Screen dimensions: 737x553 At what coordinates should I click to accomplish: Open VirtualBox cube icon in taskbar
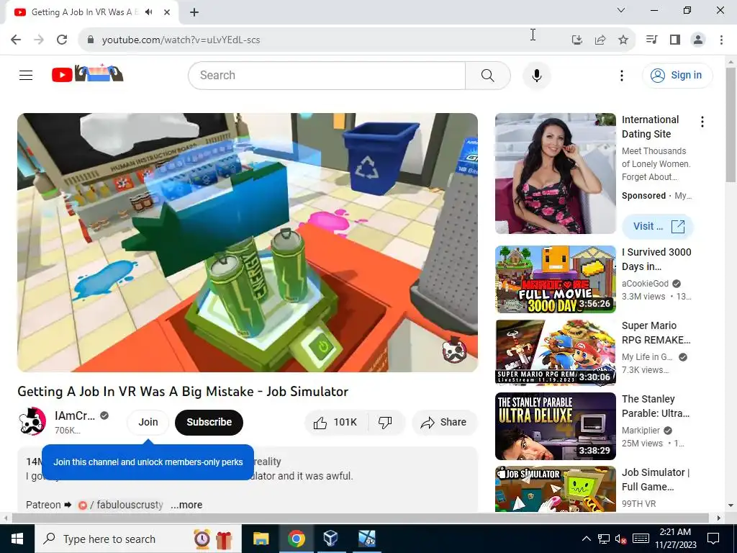(x=330, y=539)
